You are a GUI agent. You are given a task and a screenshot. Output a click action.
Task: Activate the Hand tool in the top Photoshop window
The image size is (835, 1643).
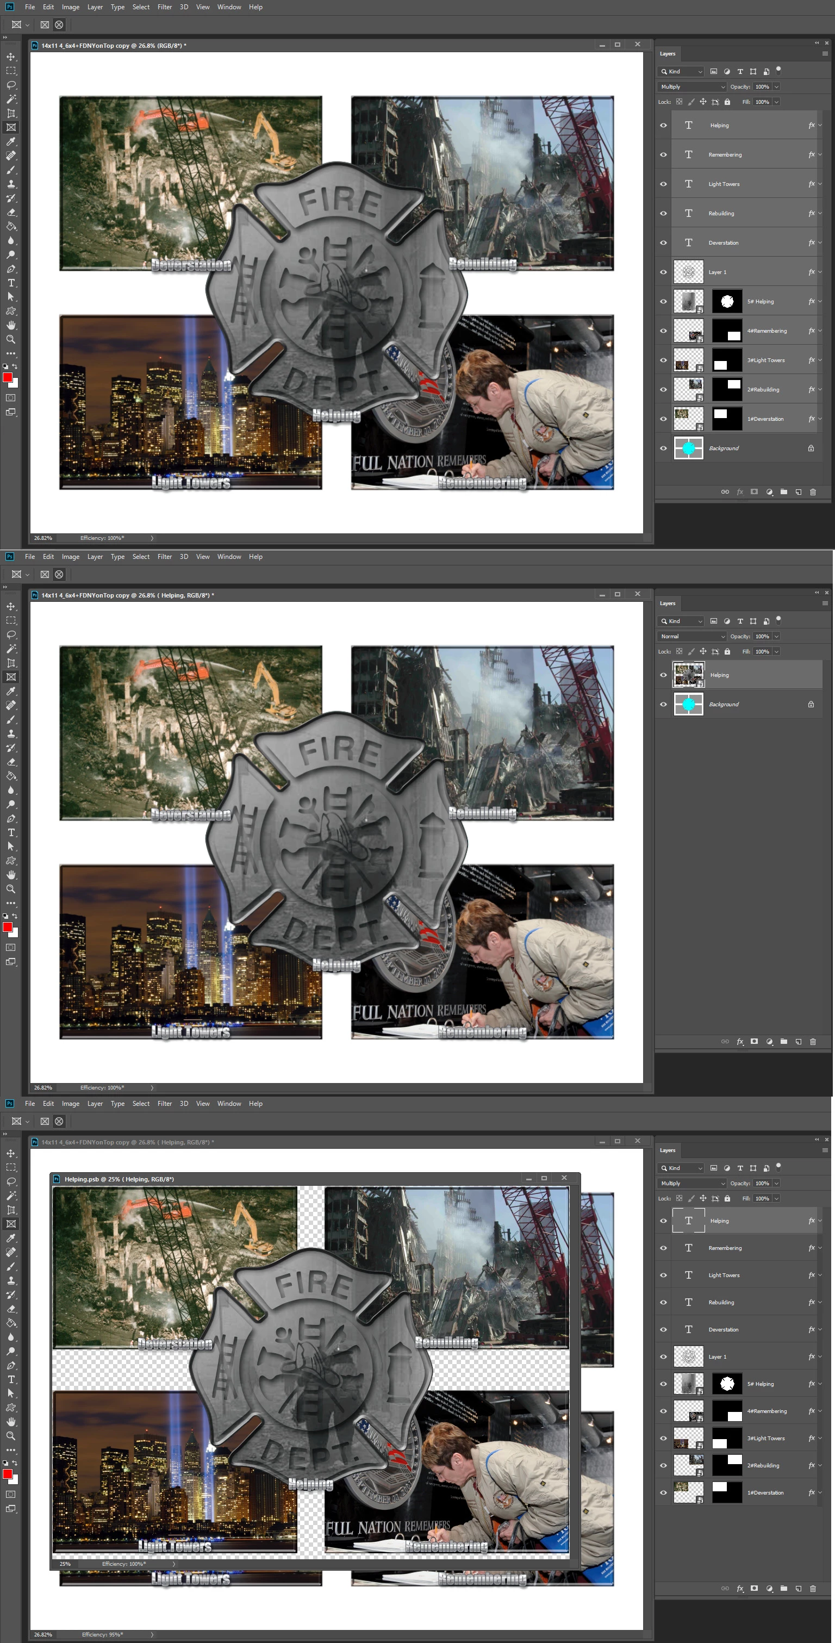click(11, 325)
